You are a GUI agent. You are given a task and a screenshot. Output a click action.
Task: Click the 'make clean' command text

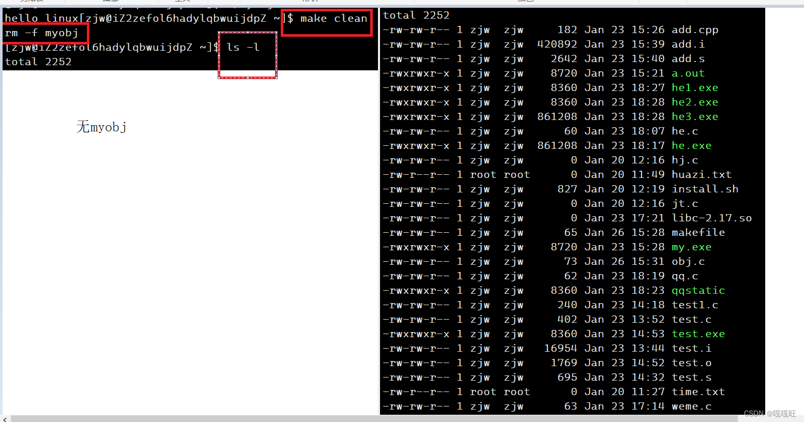333,19
